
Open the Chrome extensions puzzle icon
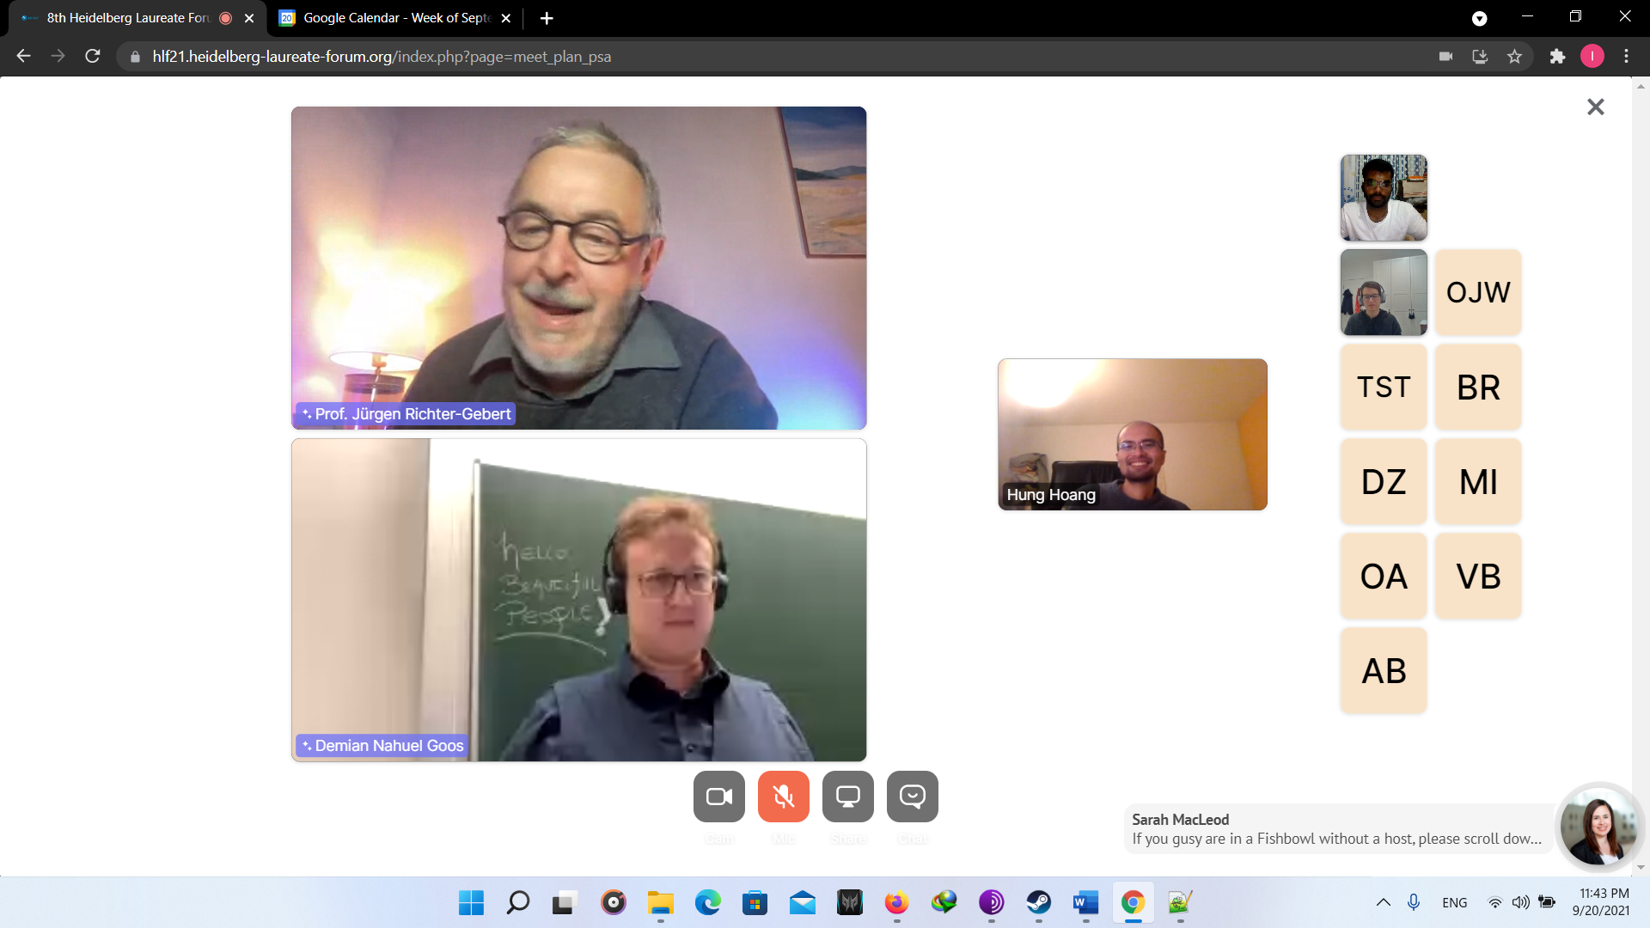click(1557, 57)
